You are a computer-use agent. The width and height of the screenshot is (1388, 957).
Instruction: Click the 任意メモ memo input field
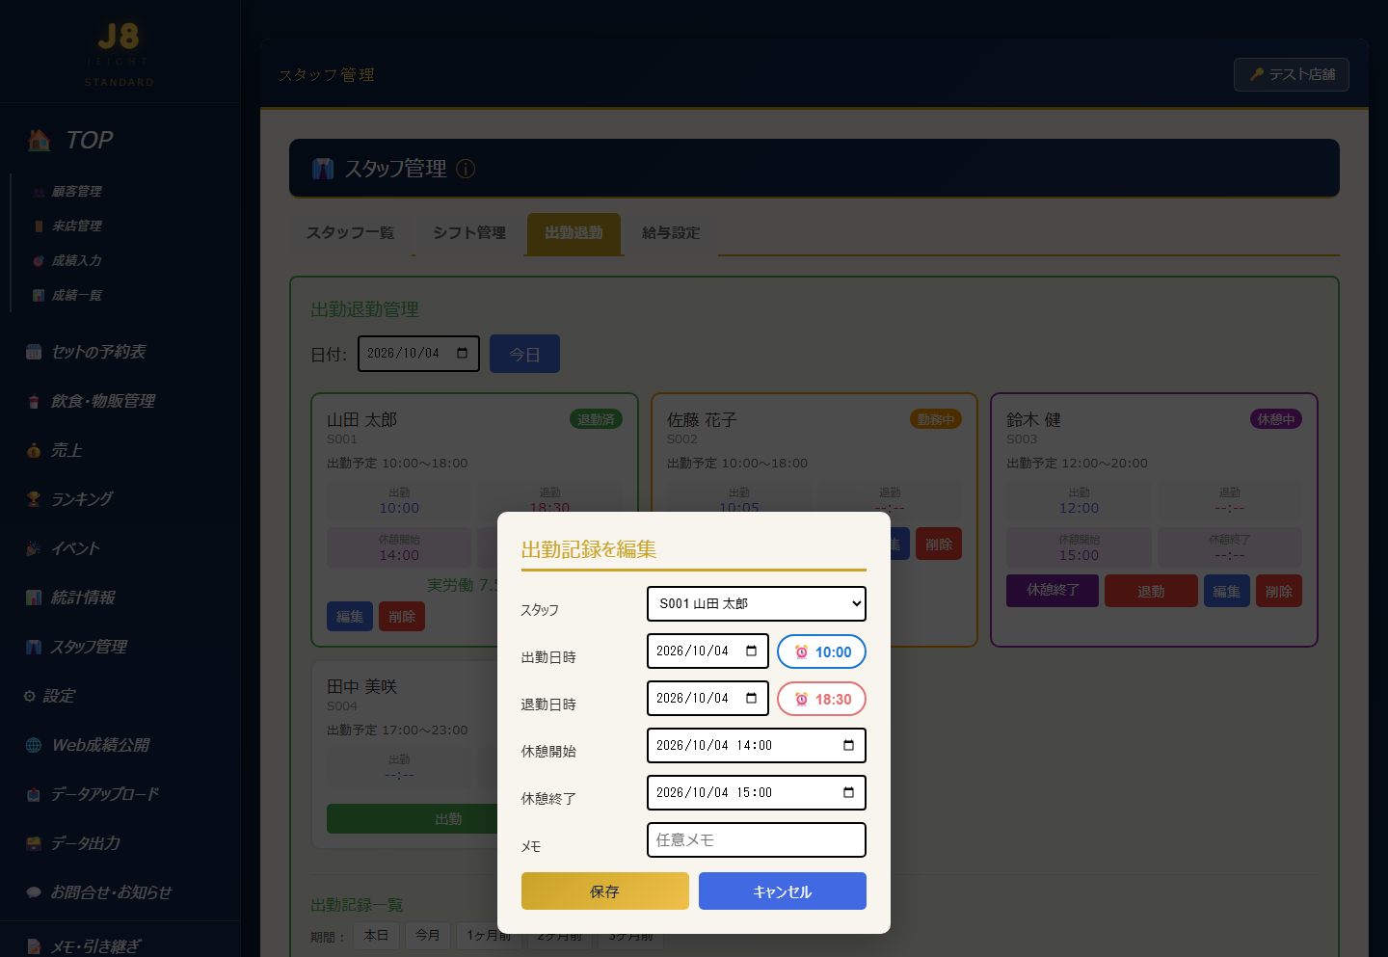757,840
